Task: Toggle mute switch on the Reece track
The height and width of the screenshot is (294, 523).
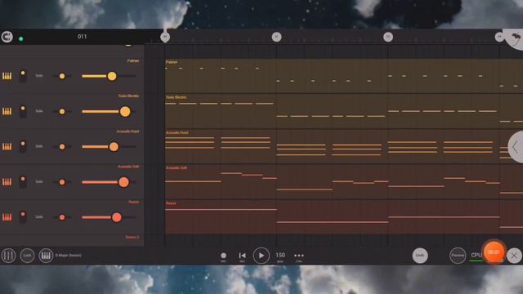Action: [23, 217]
